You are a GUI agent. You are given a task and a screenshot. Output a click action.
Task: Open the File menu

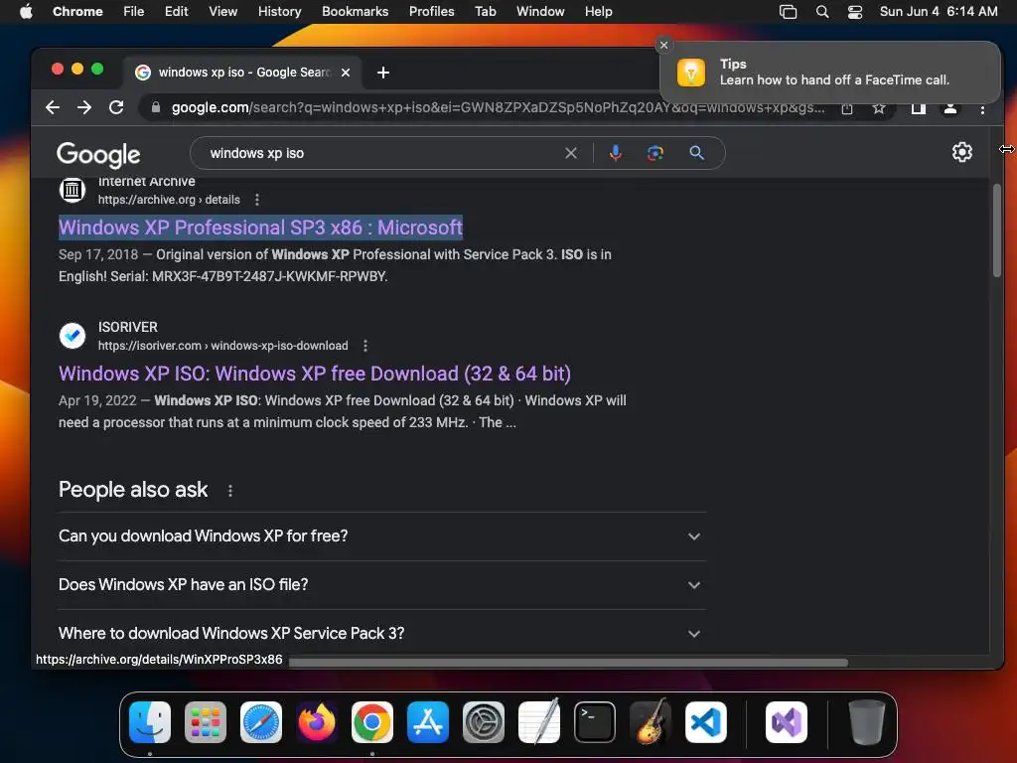coord(134,12)
